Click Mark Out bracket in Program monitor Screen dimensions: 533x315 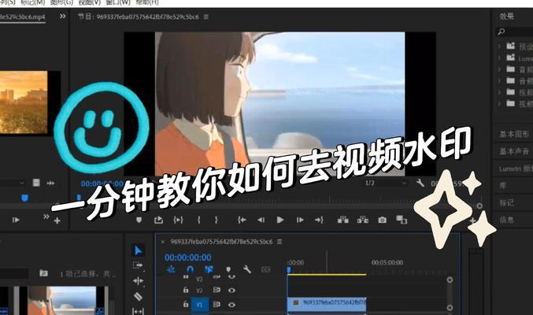217,220
